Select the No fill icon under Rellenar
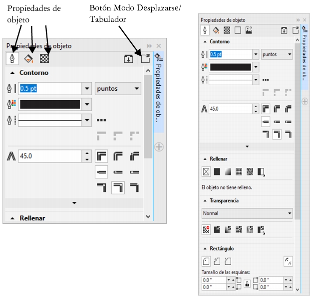The image size is (313, 296). (205, 172)
